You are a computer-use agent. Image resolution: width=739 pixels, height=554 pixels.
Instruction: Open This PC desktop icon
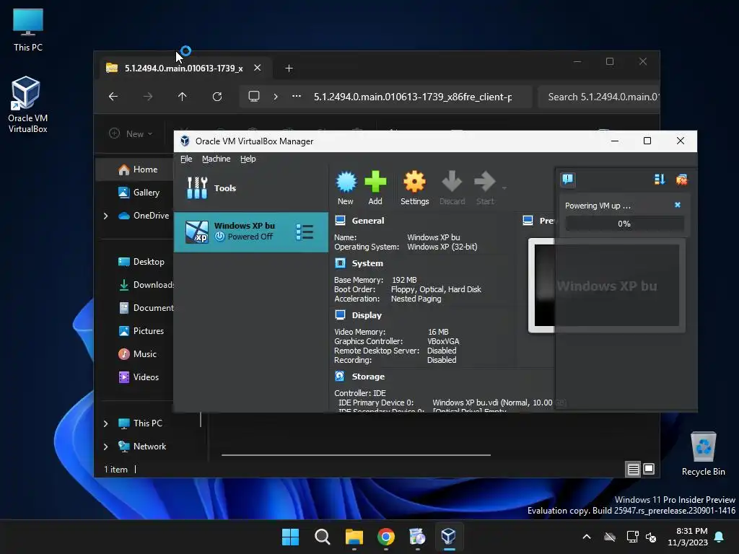tap(28, 30)
